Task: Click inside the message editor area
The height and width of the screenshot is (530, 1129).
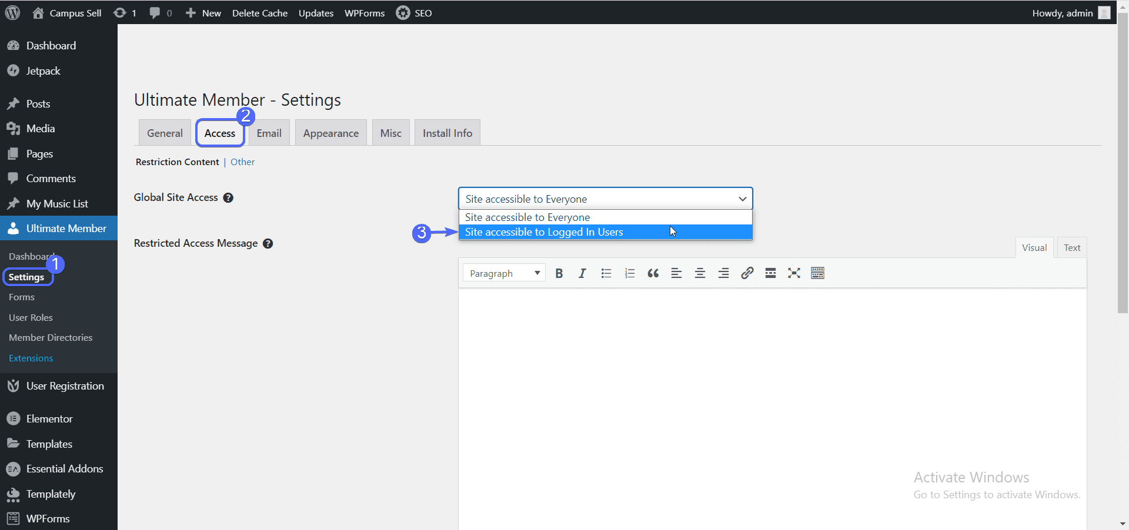Action: click(x=772, y=409)
